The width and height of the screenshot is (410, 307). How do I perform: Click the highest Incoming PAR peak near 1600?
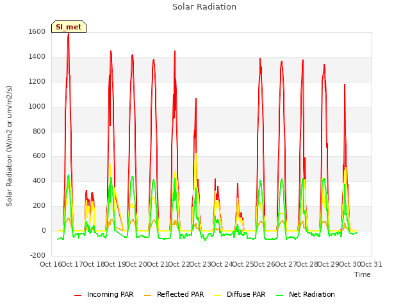click(x=69, y=35)
